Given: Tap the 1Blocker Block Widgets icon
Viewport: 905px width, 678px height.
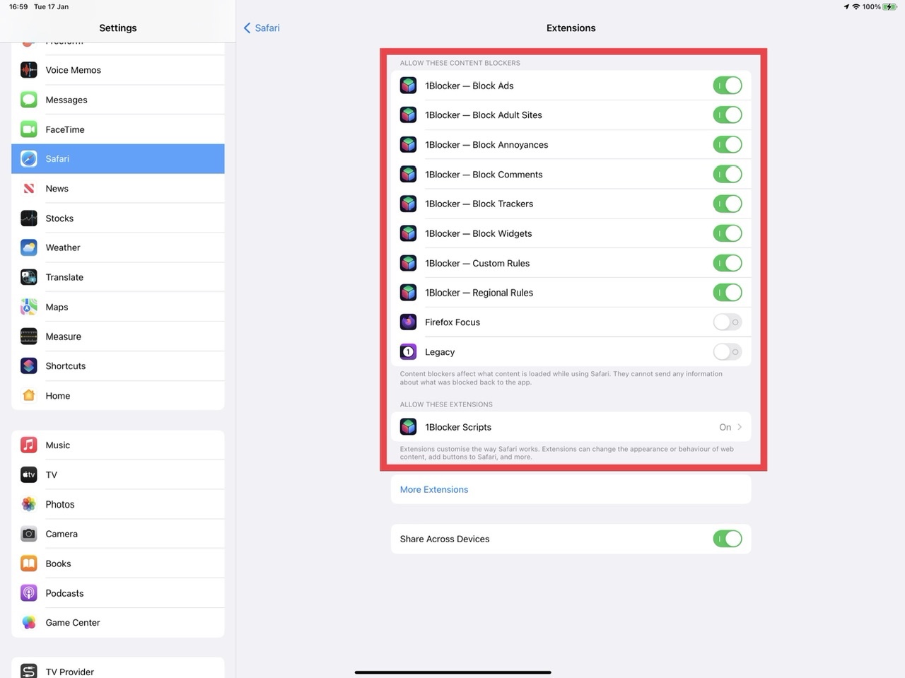Looking at the screenshot, I should (409, 233).
